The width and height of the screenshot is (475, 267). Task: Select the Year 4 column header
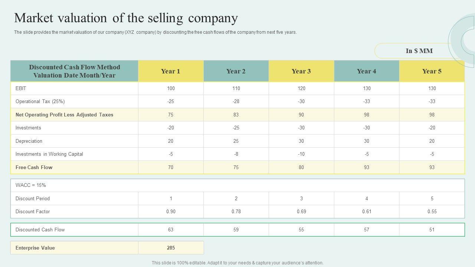[x=367, y=71]
